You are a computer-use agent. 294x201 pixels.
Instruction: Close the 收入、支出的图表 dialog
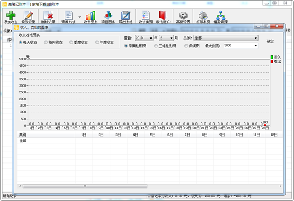(277, 26)
